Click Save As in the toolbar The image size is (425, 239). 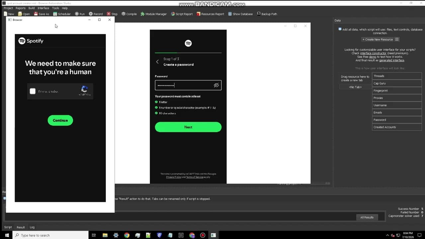tap(42, 14)
